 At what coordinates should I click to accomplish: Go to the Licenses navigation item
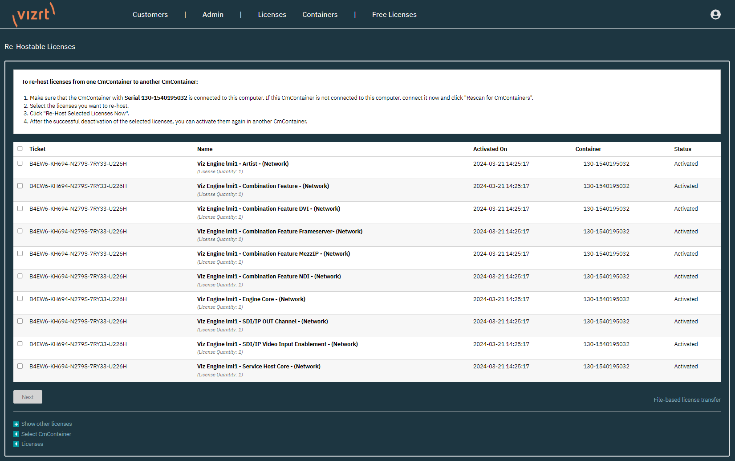[272, 15]
